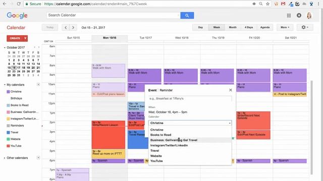Select the Reminder tab in popup
This screenshot has width=323, height=181.
tap(166, 90)
